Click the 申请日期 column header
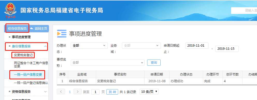 [157, 74]
